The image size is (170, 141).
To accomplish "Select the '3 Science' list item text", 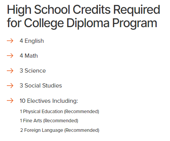I will [x=33, y=71].
